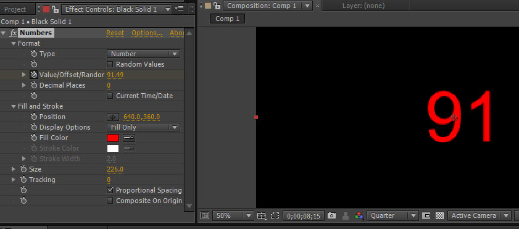Toggle transparency grid checkerboard
This screenshot has height=229, width=519.
point(439,216)
